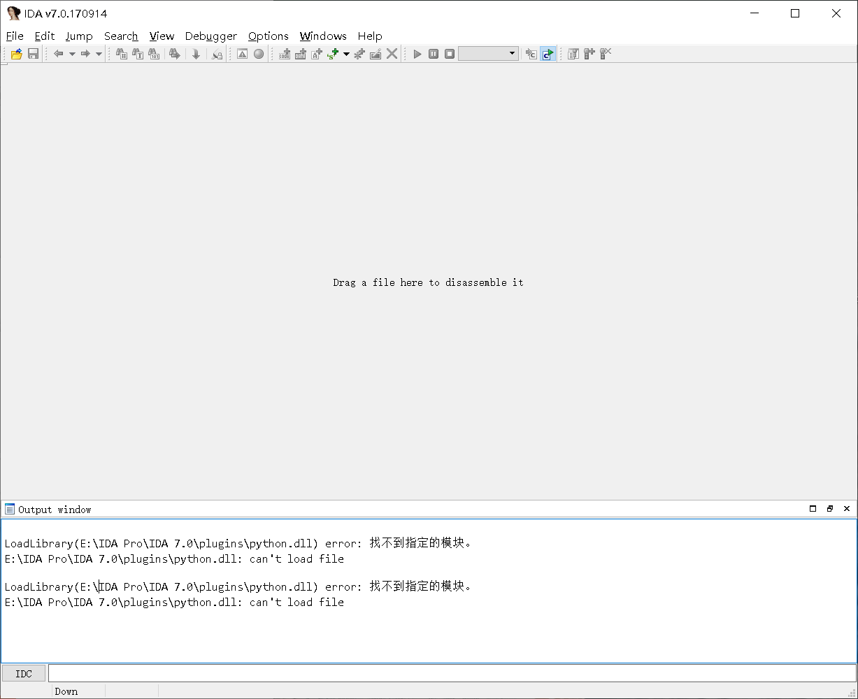This screenshot has width=858, height=699.
Task: Click the first LoadLibrary error line
Action: pyautogui.click(x=238, y=543)
